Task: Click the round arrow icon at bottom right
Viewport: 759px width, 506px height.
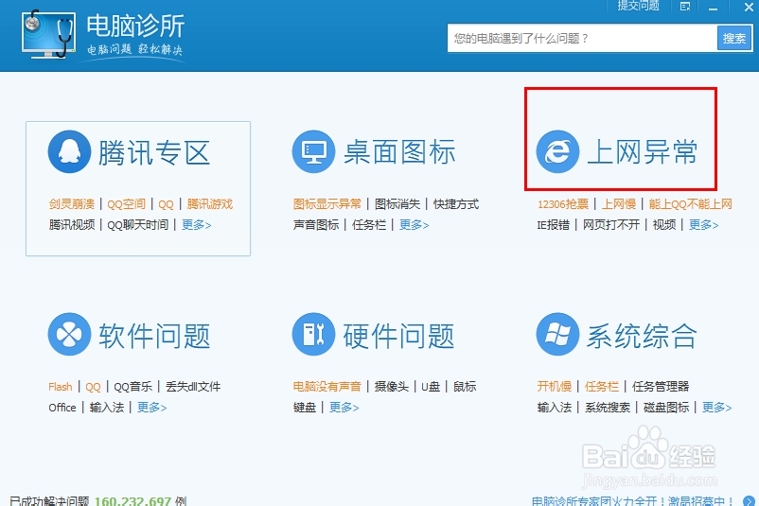Action: (749, 500)
